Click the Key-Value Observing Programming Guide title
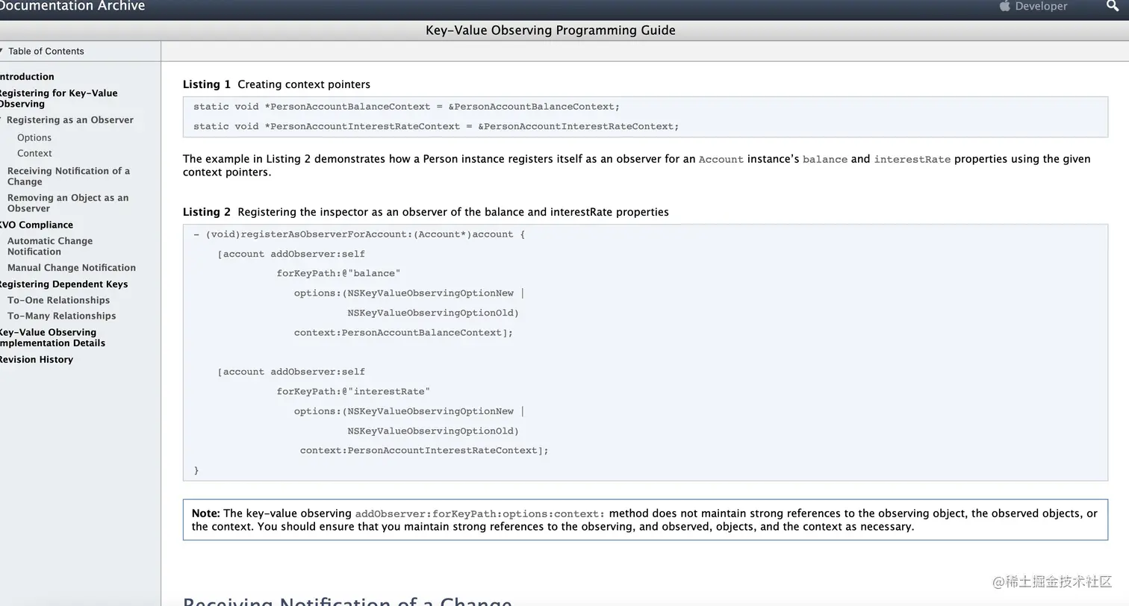 pyautogui.click(x=550, y=31)
